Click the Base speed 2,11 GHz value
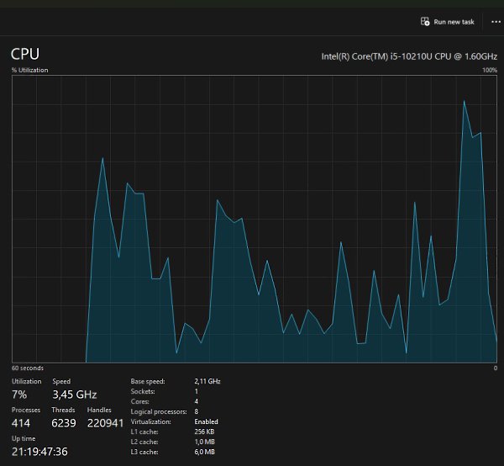 point(207,382)
